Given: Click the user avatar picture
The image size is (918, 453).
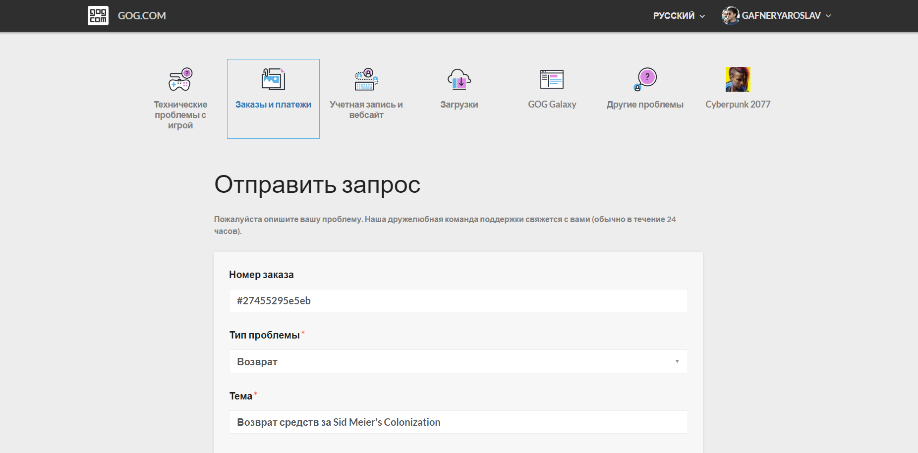Looking at the screenshot, I should tap(731, 15).
